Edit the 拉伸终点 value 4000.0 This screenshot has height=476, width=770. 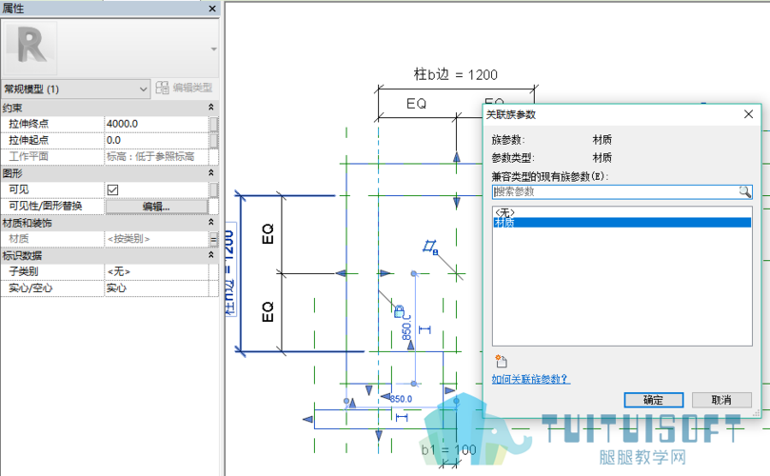tap(157, 124)
